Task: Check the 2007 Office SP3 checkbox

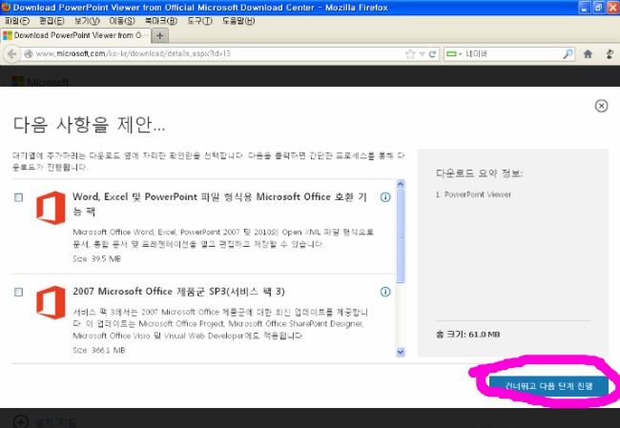Action: [x=18, y=292]
